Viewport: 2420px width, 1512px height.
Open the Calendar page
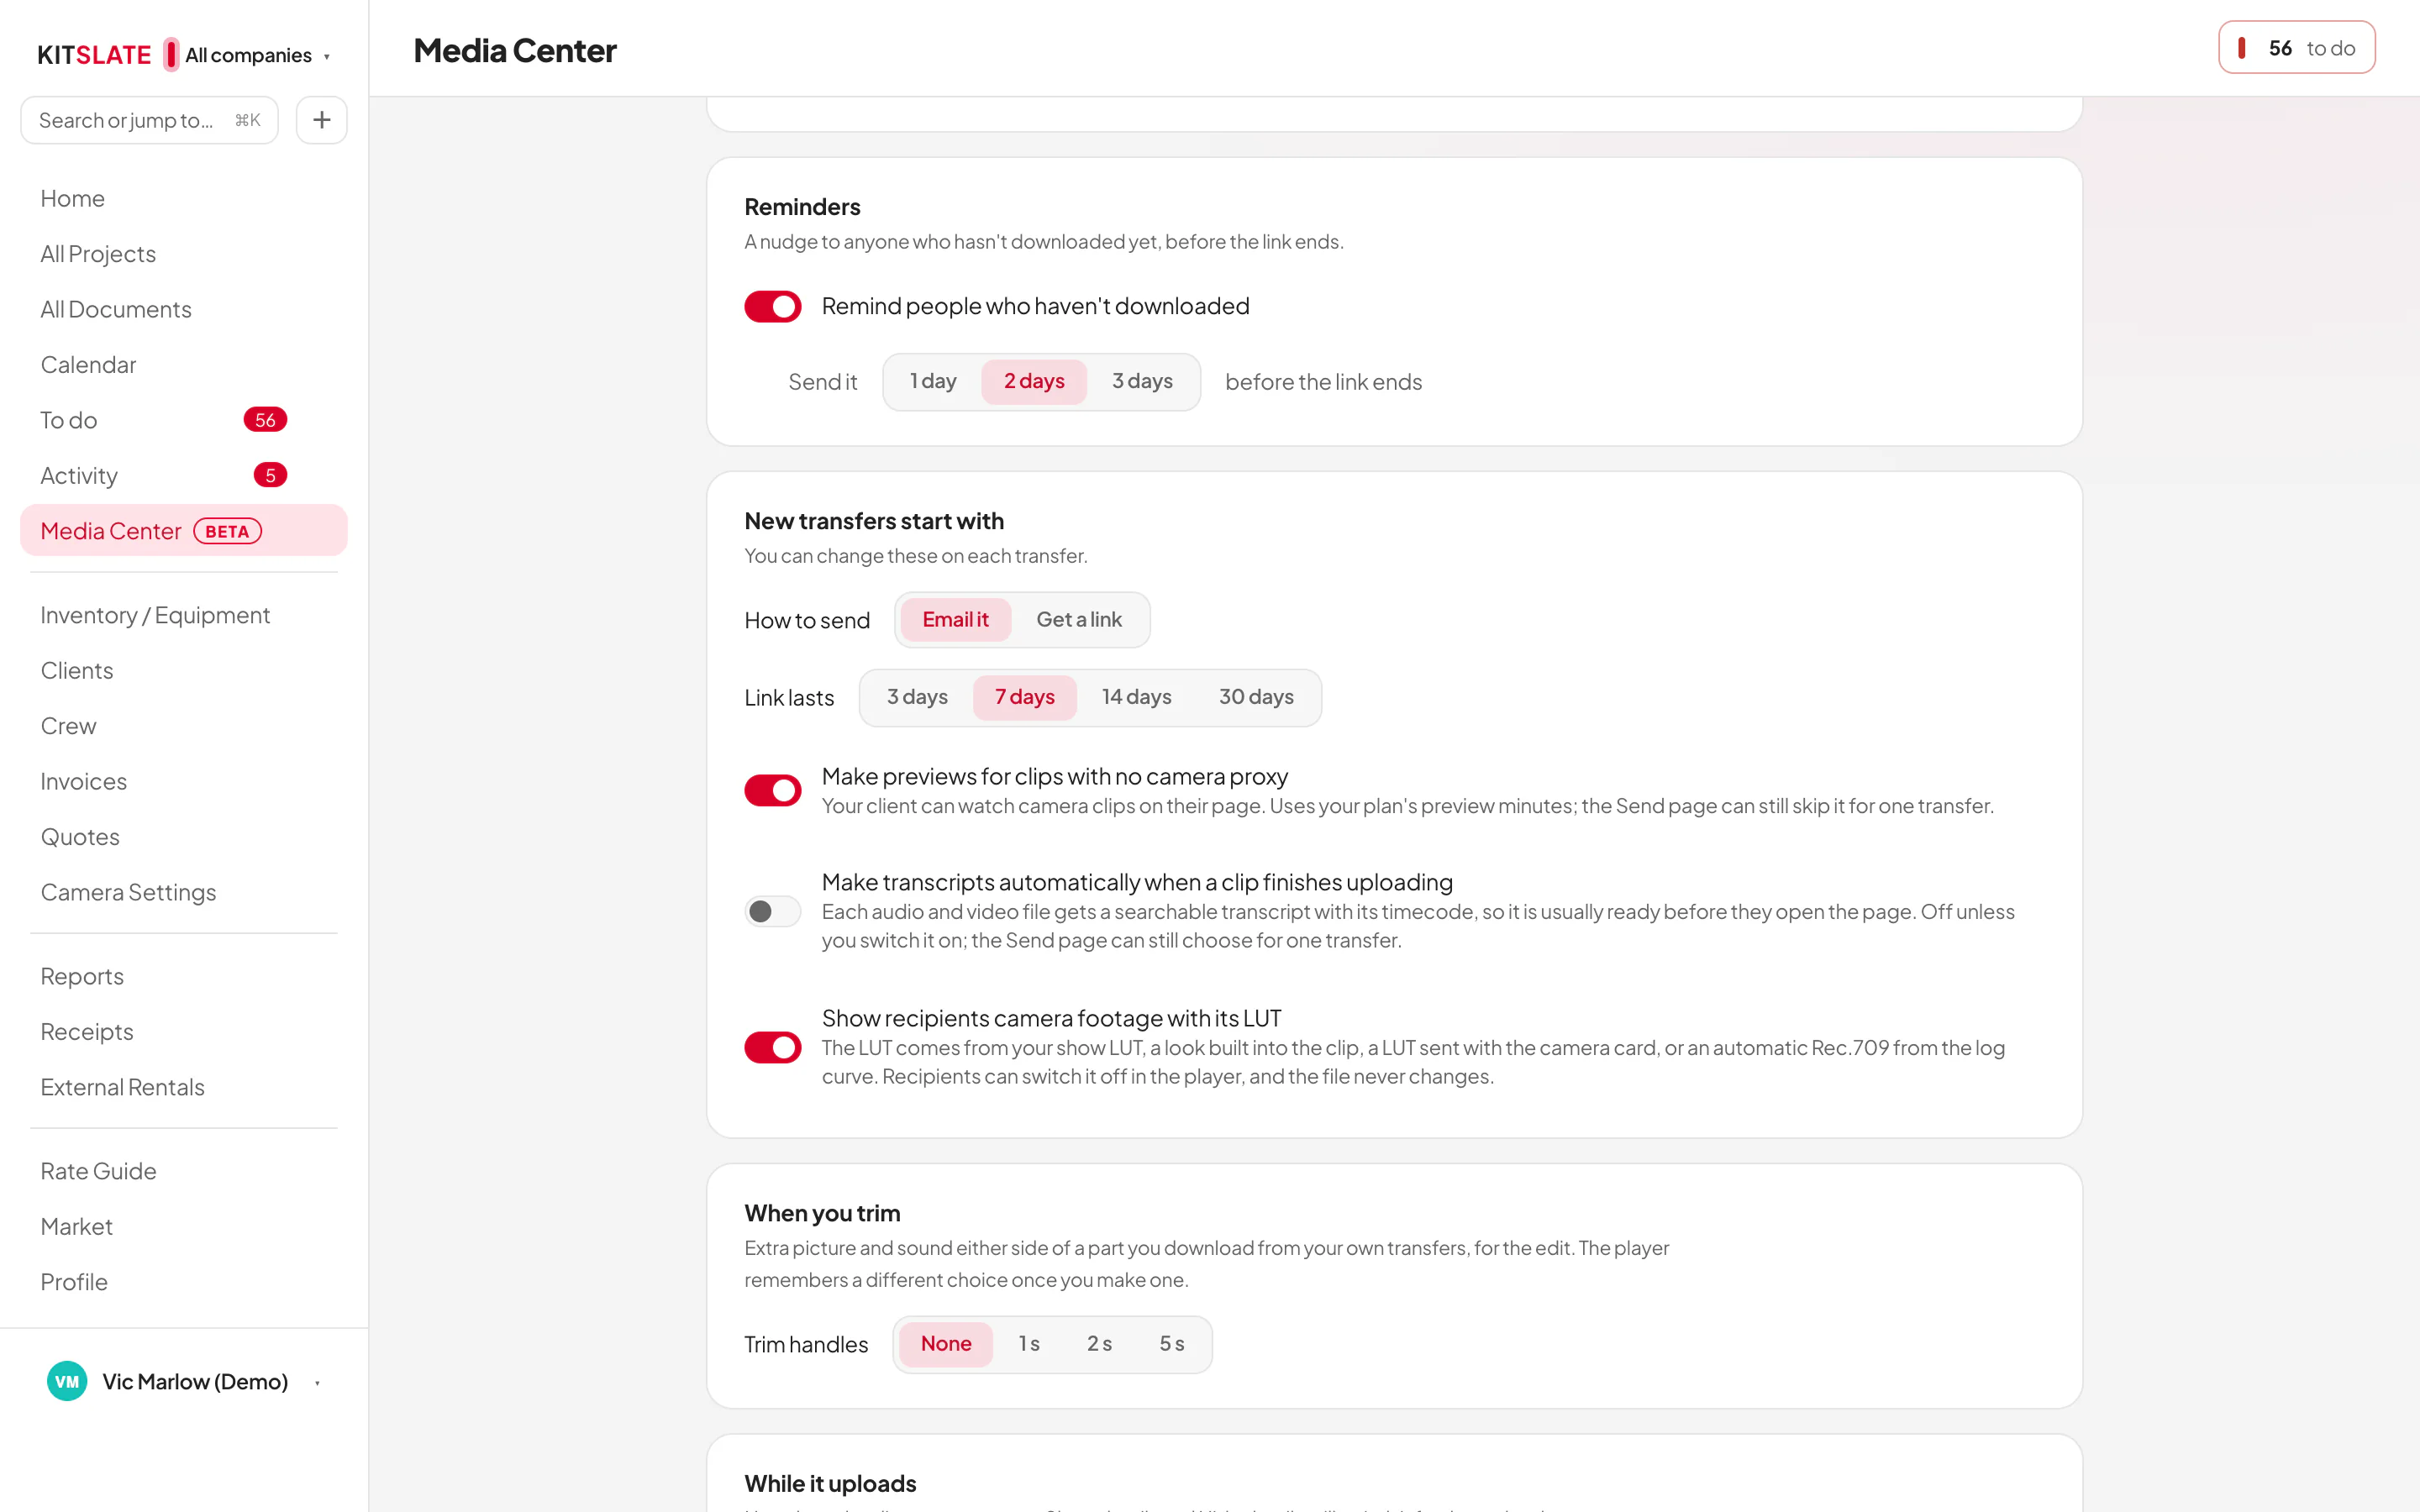point(184,365)
